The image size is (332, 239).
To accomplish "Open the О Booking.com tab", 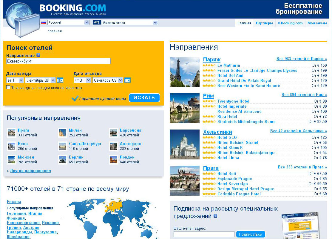I will coord(290,23).
